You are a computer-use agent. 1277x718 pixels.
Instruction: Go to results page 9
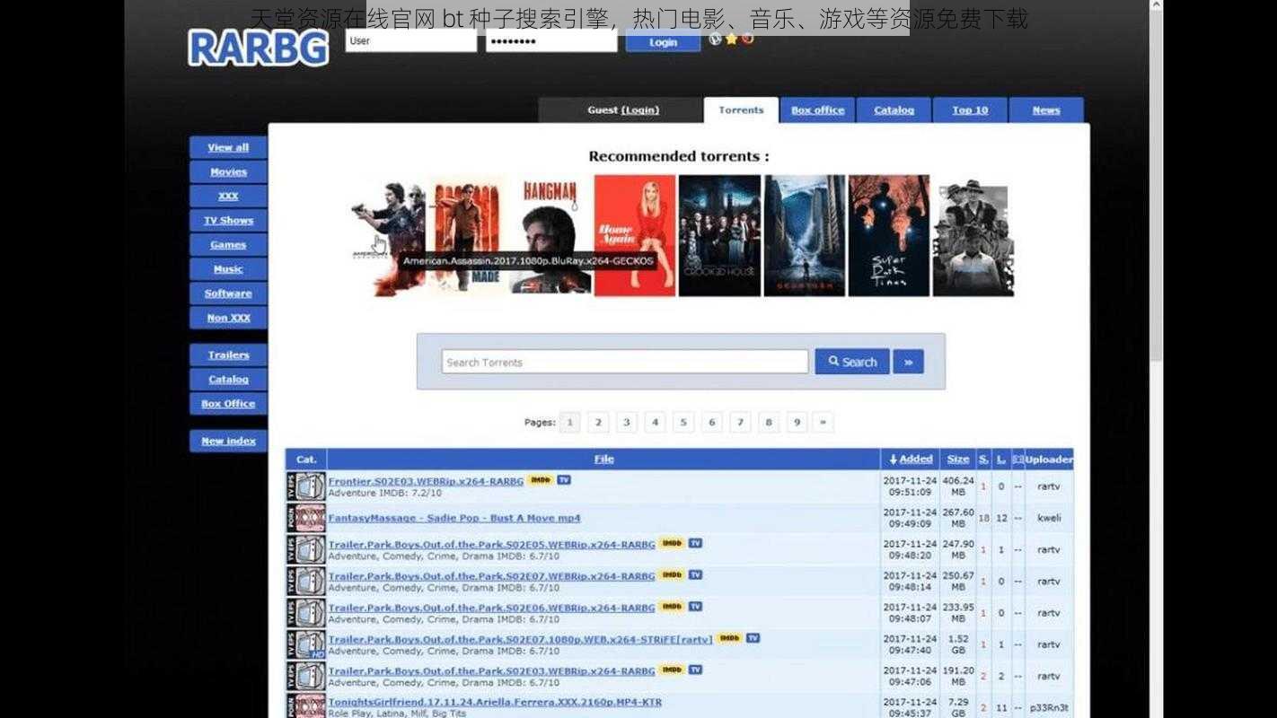pos(797,422)
